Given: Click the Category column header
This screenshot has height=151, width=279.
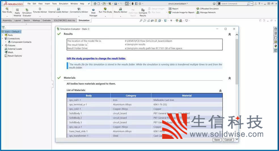Looking at the screenshot, I should point(131,96).
